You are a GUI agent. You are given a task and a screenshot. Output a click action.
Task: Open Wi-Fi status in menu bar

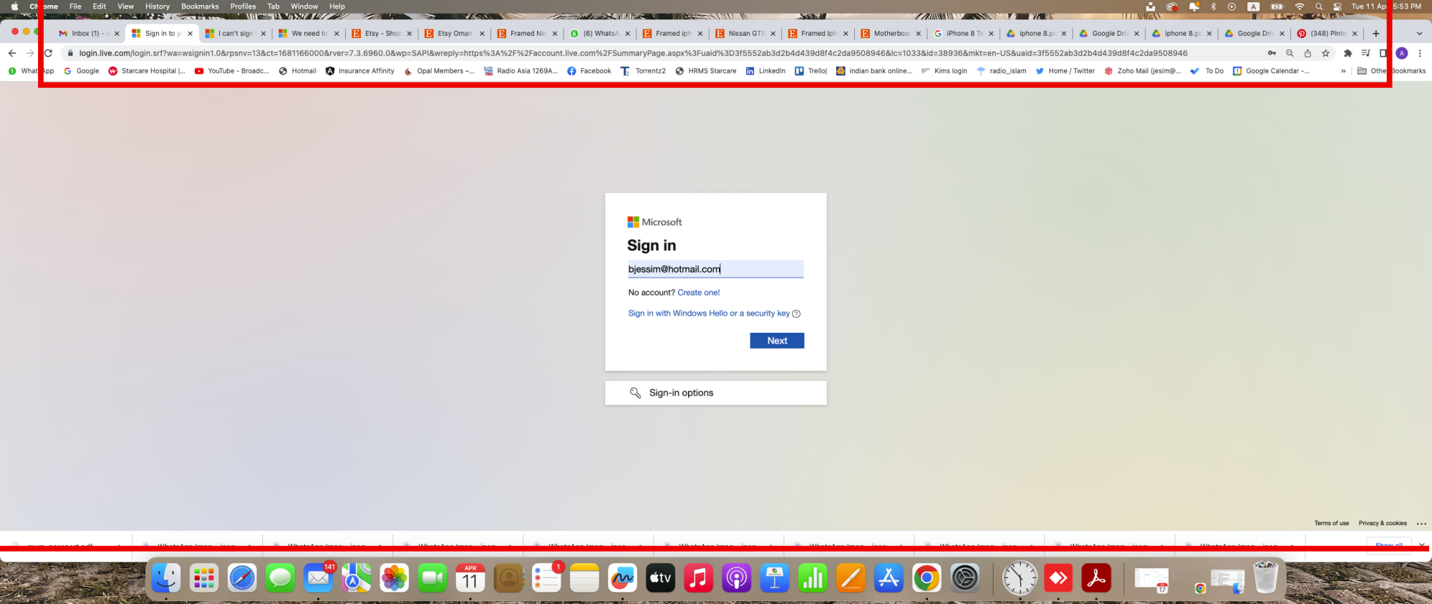1300,6
